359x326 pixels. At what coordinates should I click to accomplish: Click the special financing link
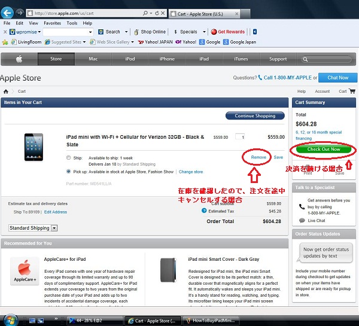click(x=318, y=135)
